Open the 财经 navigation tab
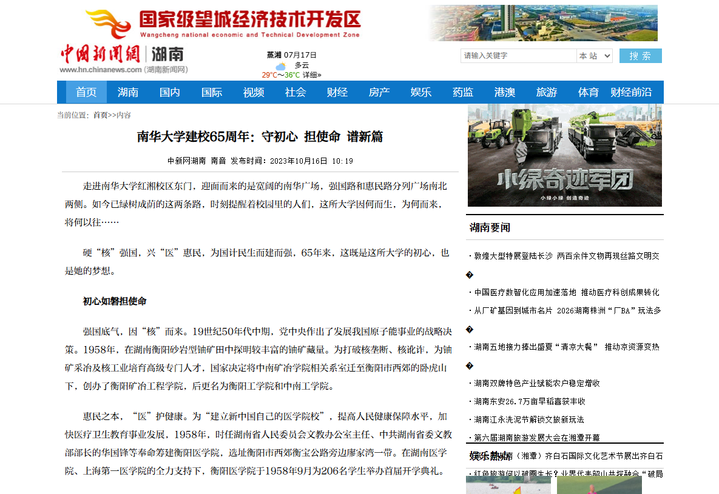This screenshot has width=719, height=494. 337,92
